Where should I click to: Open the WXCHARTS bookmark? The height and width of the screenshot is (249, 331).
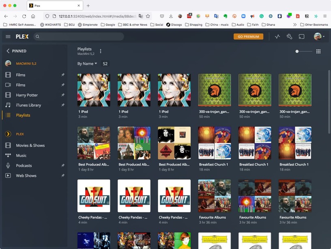point(50,25)
